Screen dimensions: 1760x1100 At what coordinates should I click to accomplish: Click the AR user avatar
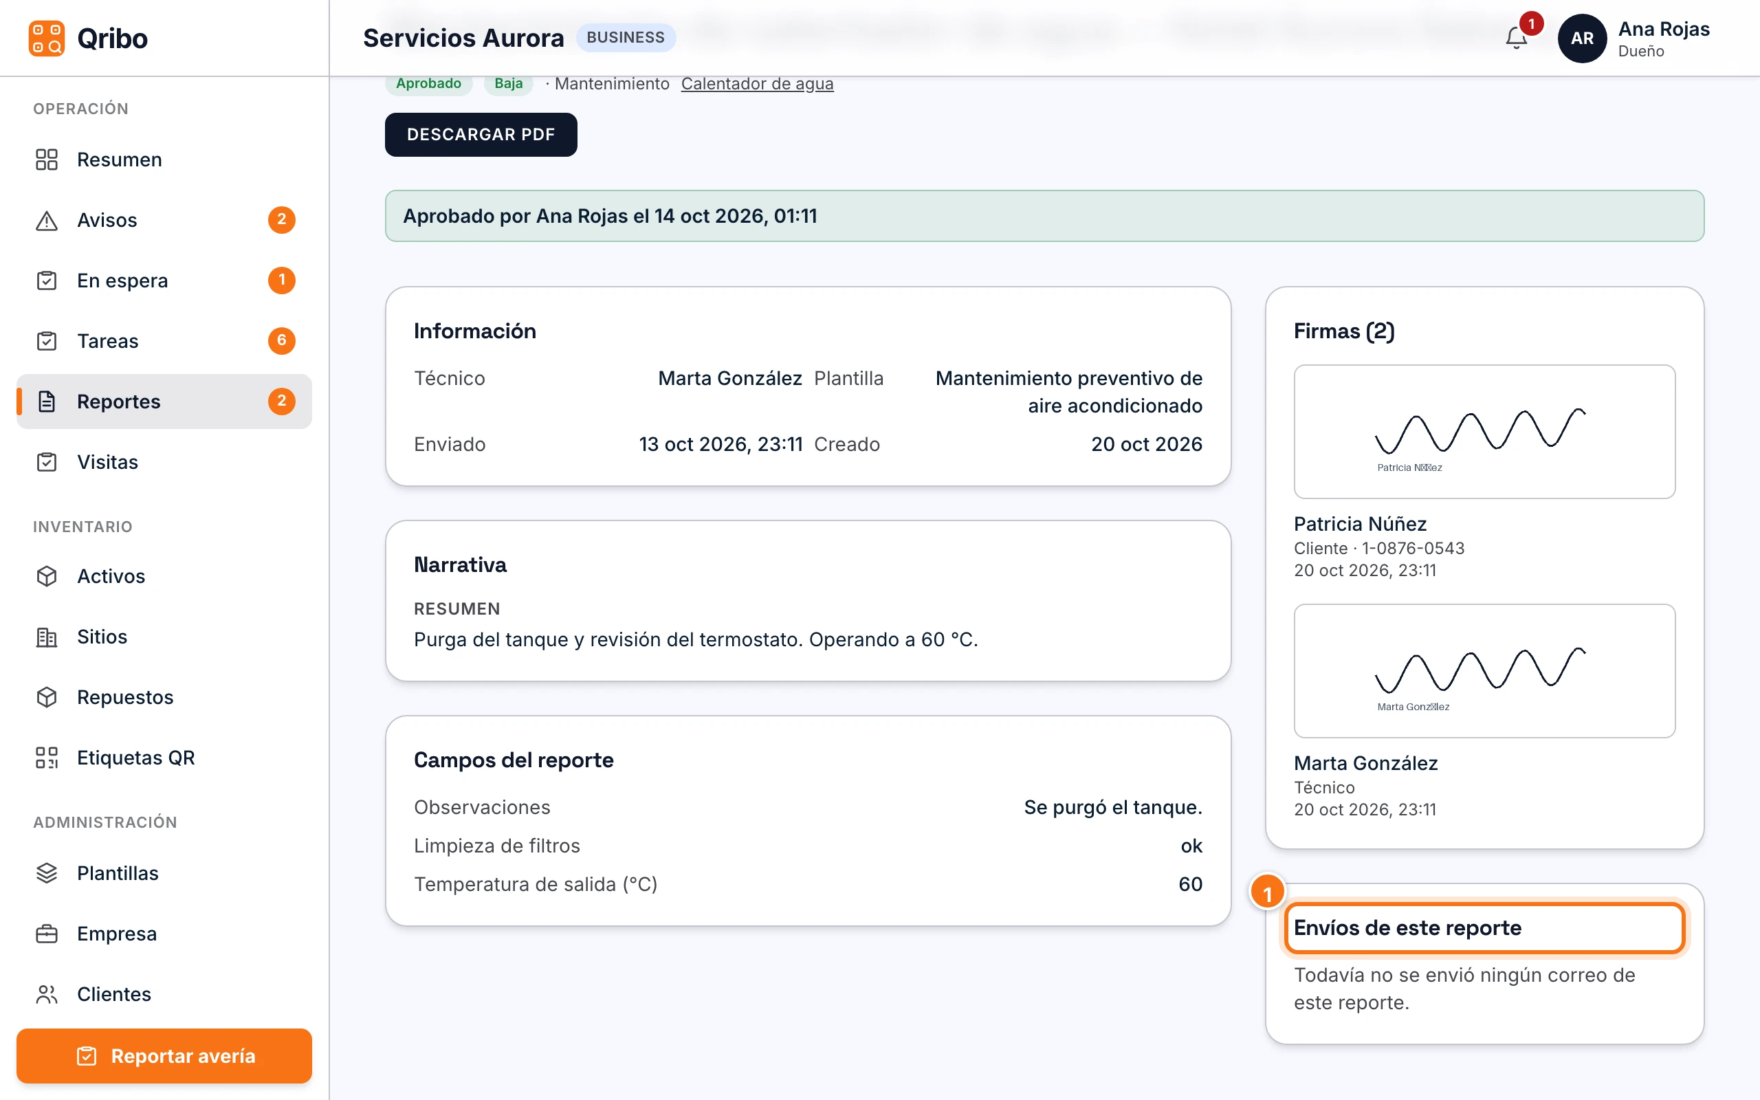(1582, 38)
